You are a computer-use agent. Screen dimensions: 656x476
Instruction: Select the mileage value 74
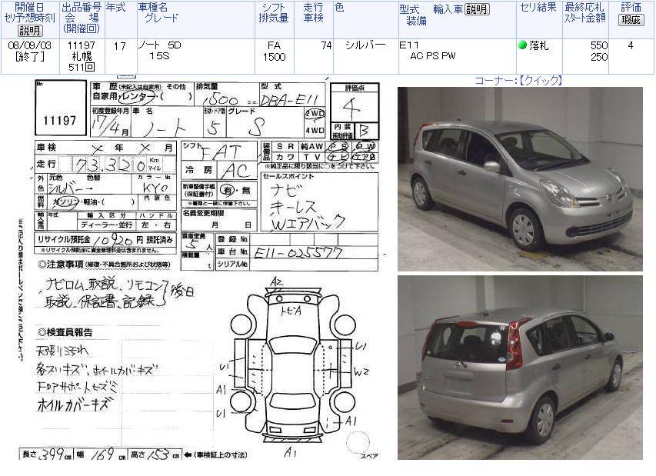326,45
